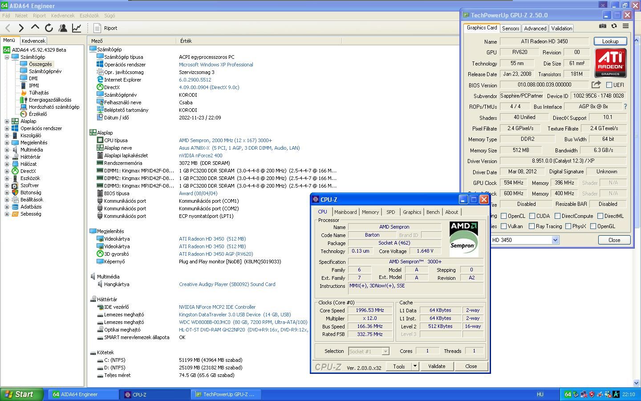
Task: Click AMD Sempron logo in CPU-Z
Action: point(463,239)
